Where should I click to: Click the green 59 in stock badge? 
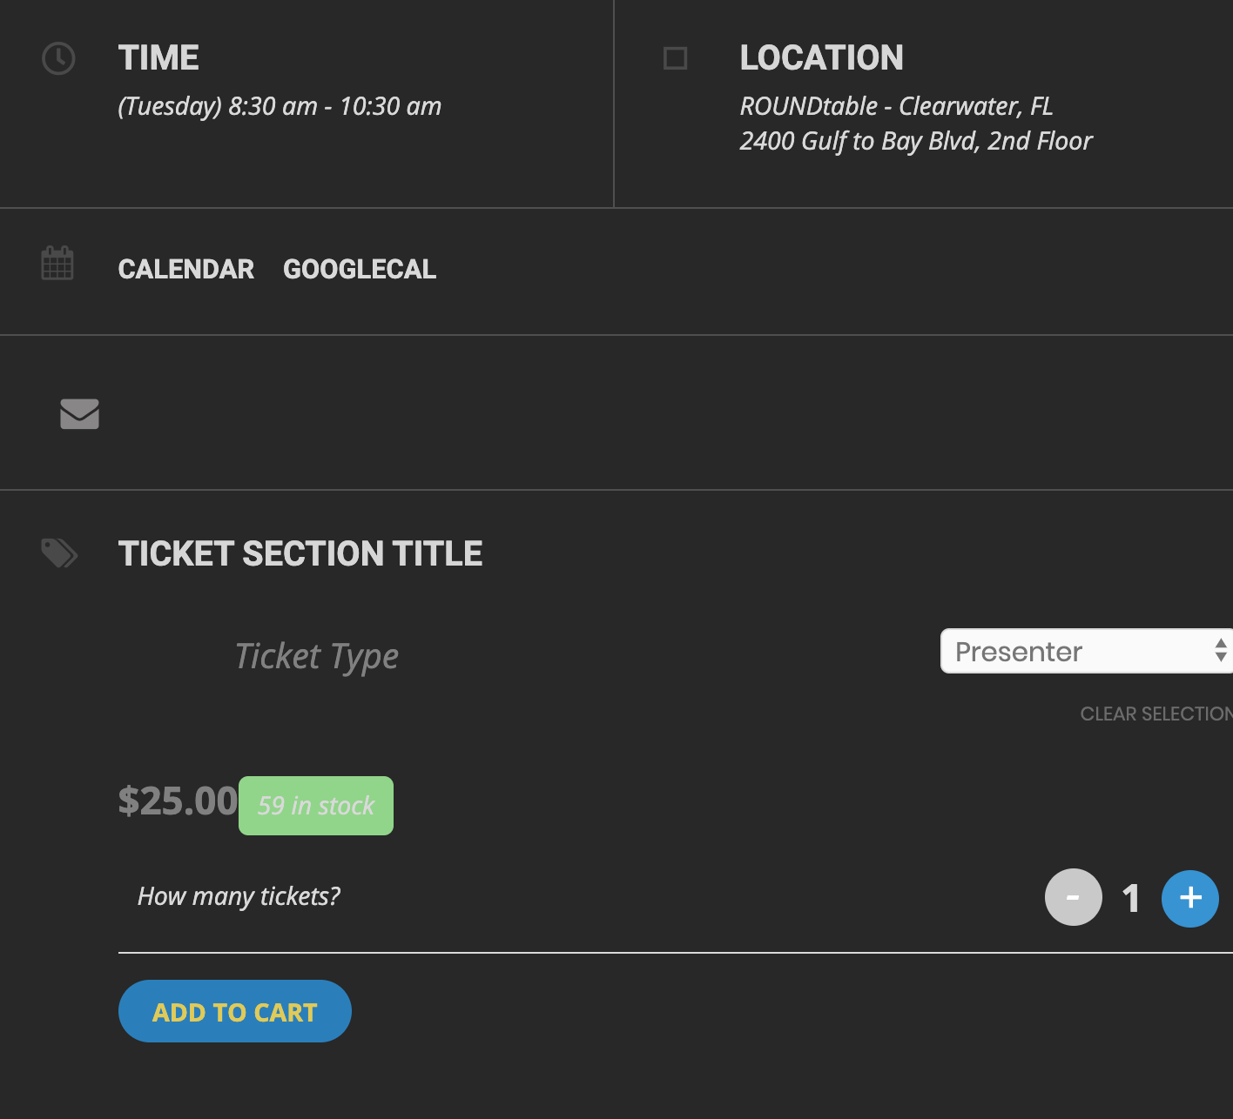tap(315, 806)
